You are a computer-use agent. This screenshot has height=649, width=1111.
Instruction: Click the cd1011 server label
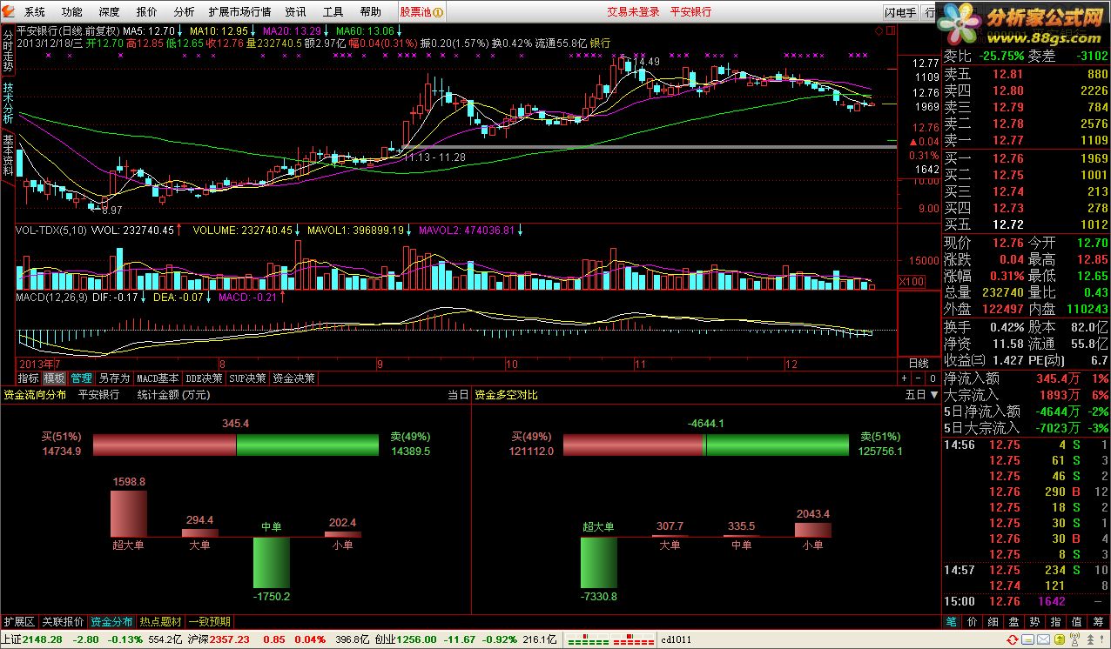677,639
